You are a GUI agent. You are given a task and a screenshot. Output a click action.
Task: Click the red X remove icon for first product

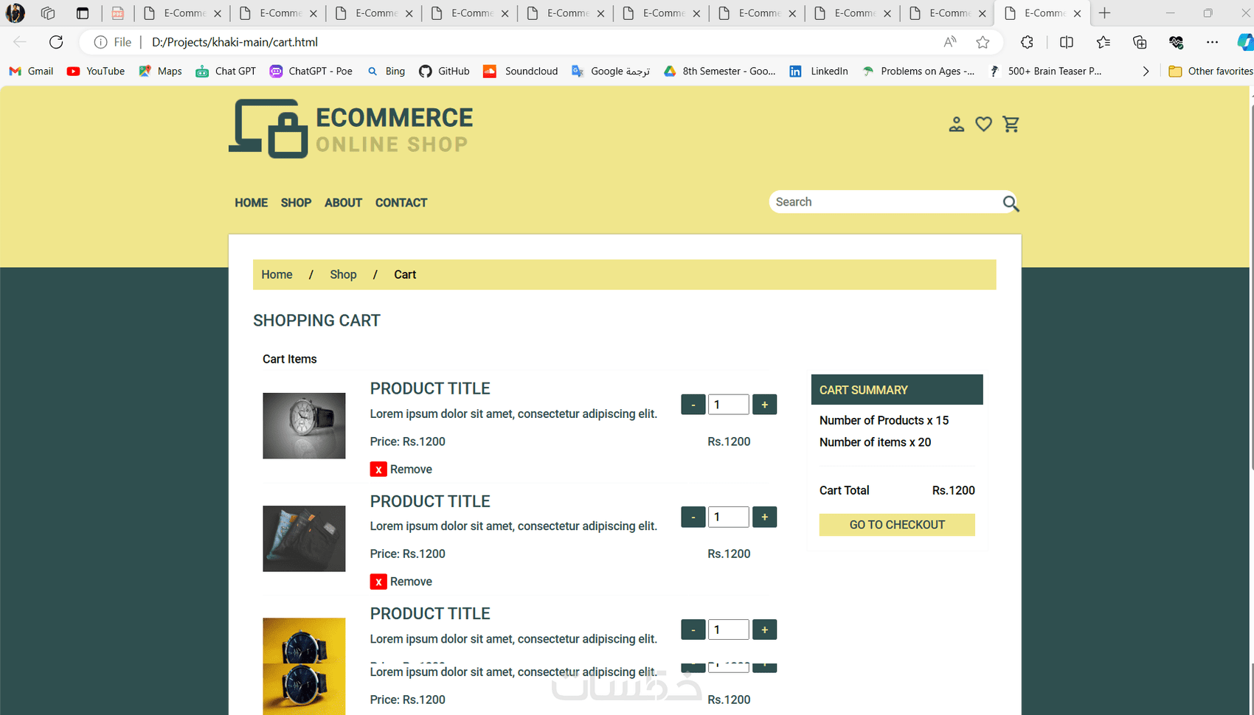pos(378,470)
